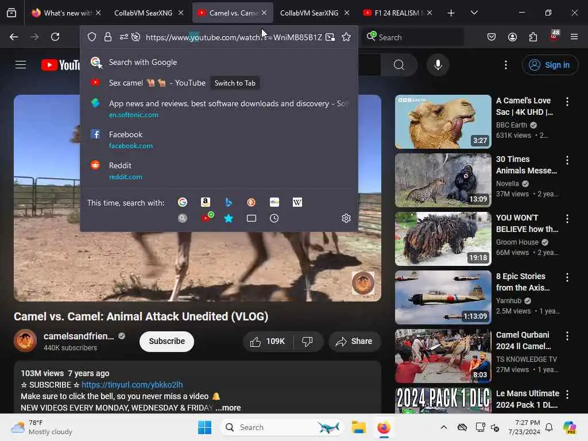Open options for 8 Epic Stories video

pos(567,277)
